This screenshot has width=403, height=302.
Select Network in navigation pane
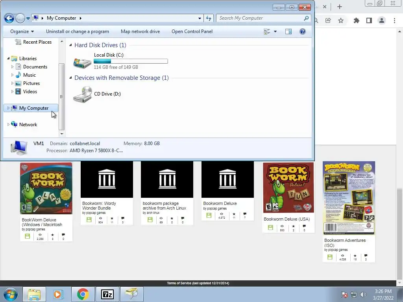pyautogui.click(x=28, y=125)
